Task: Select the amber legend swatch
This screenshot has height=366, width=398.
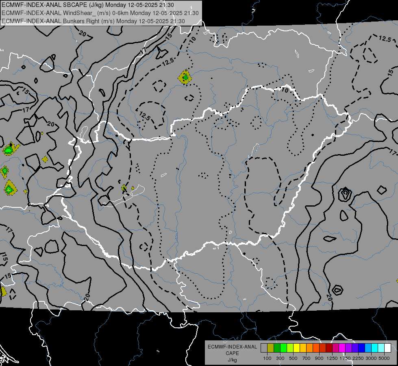Action: [x=303, y=348]
